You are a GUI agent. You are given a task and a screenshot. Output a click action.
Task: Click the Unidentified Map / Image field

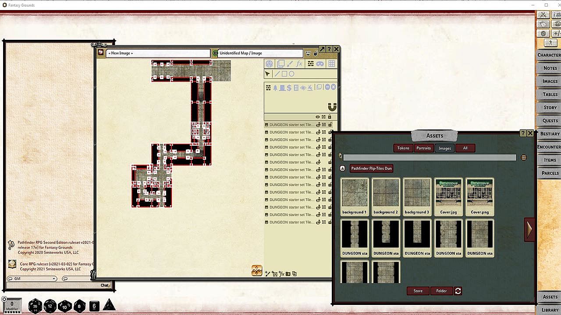pyautogui.click(x=260, y=53)
